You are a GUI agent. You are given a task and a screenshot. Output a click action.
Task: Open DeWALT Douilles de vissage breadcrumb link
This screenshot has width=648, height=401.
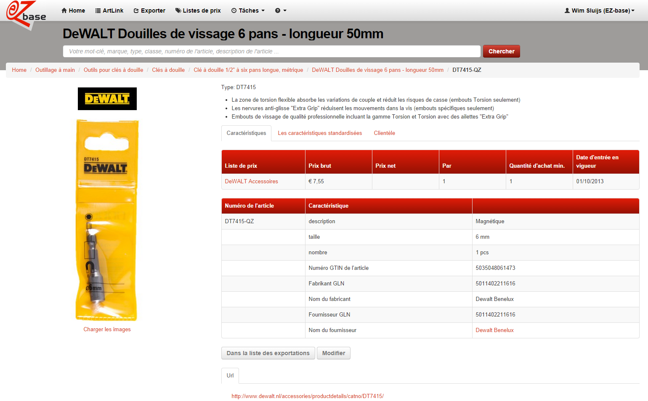[x=378, y=70]
